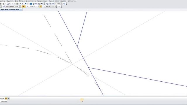The height and width of the screenshot is (105, 187).
Task: Click the second zoom magnifier icon
Action: click(x=50, y=4)
